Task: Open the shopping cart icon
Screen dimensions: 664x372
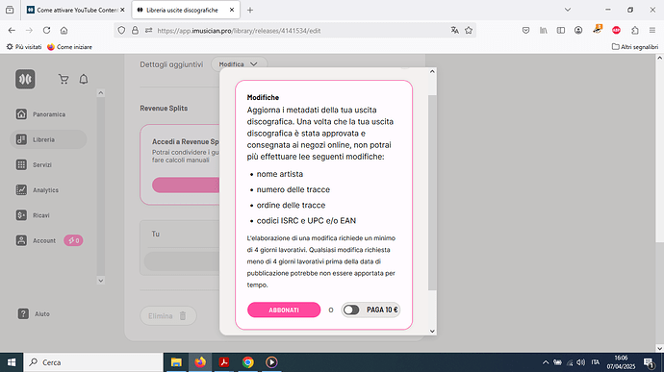Action: [64, 79]
